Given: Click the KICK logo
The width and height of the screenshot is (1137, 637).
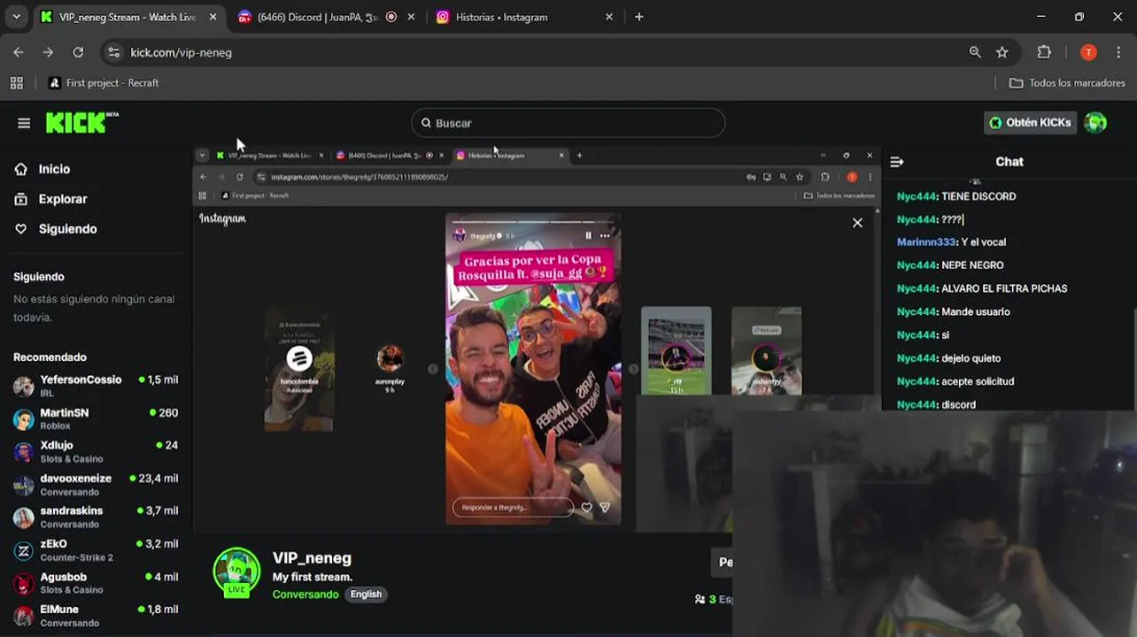Looking at the screenshot, I should [x=81, y=122].
